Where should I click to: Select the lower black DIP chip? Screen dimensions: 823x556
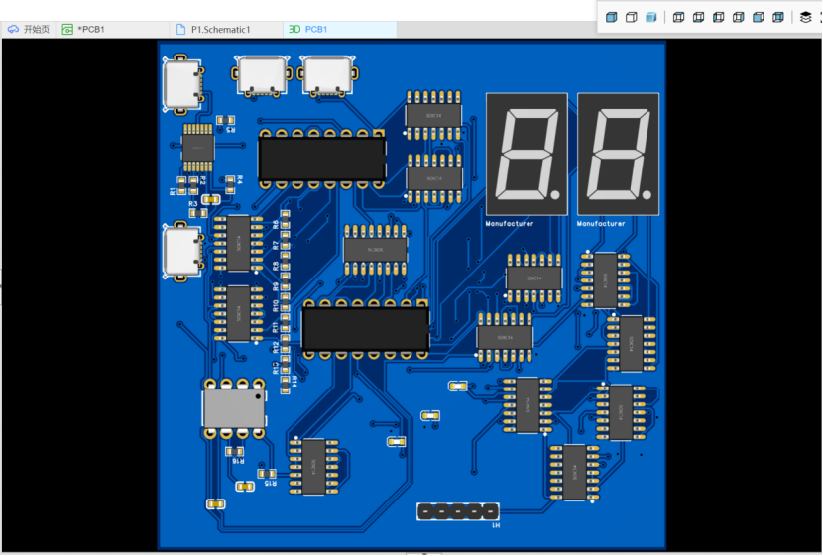(366, 329)
